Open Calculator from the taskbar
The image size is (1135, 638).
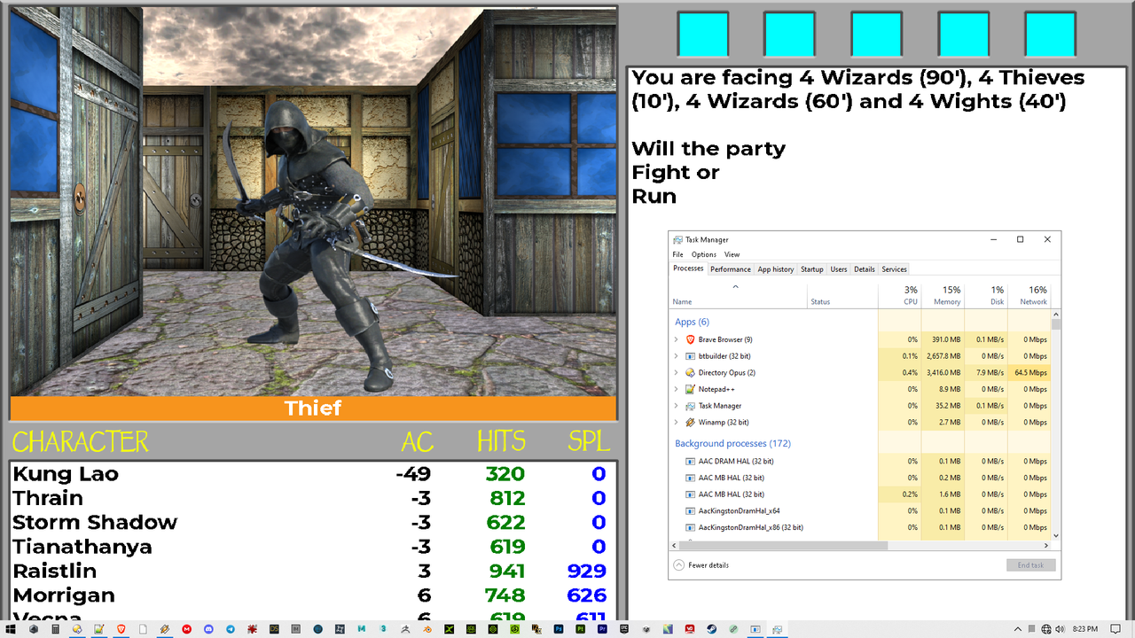pyautogui.click(x=55, y=629)
